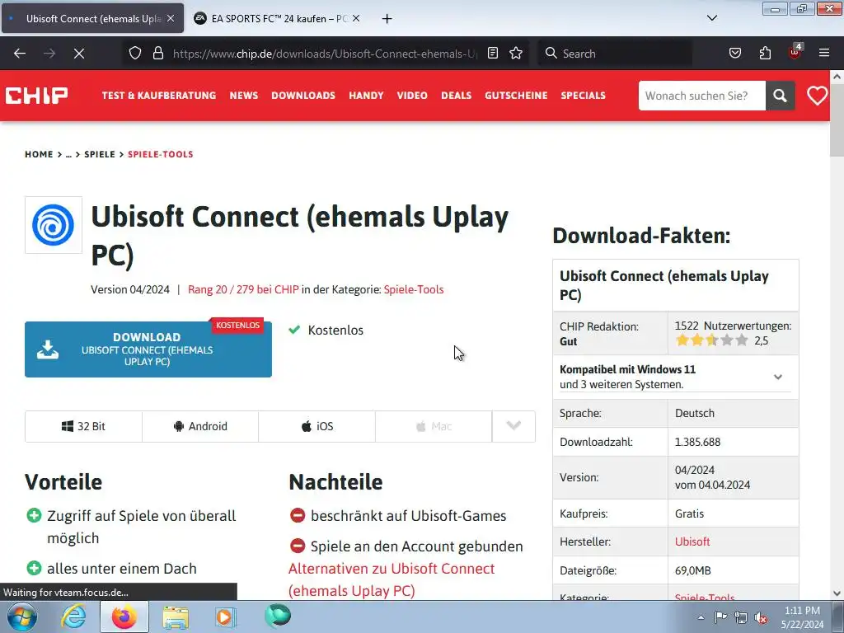Image resolution: width=844 pixels, height=633 pixels.
Task: Open the green bird app in taskbar
Action: (x=278, y=616)
